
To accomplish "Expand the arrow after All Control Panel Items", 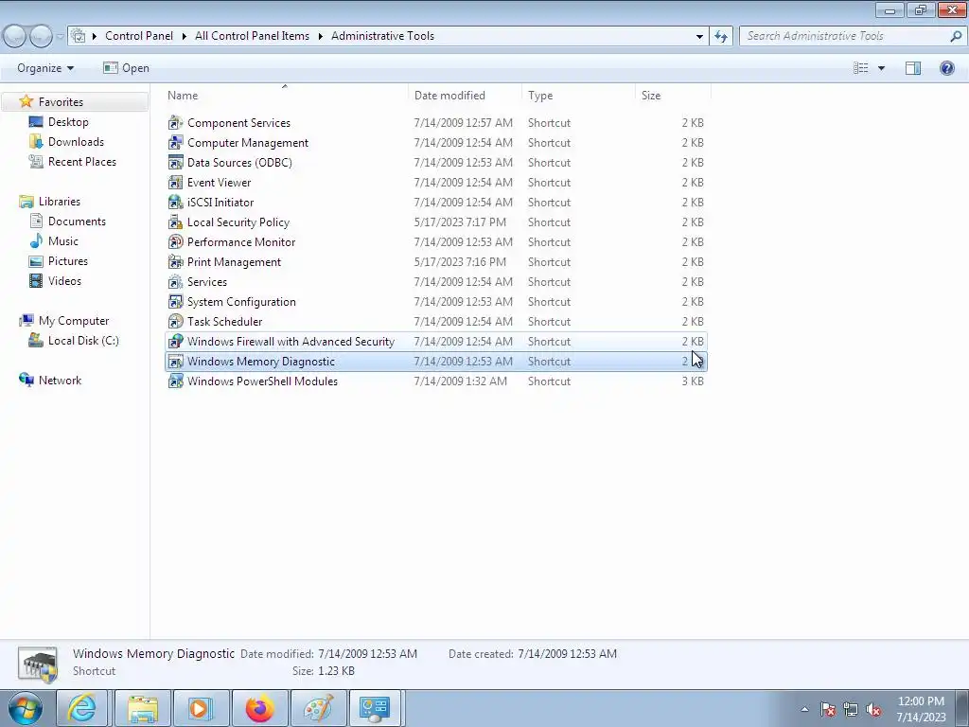I will pos(321,36).
